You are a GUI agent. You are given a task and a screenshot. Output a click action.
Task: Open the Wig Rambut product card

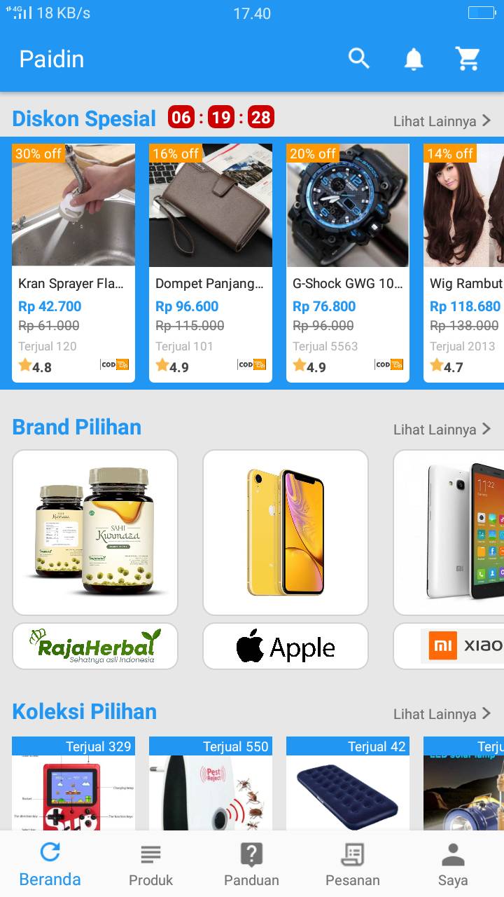coord(463,263)
